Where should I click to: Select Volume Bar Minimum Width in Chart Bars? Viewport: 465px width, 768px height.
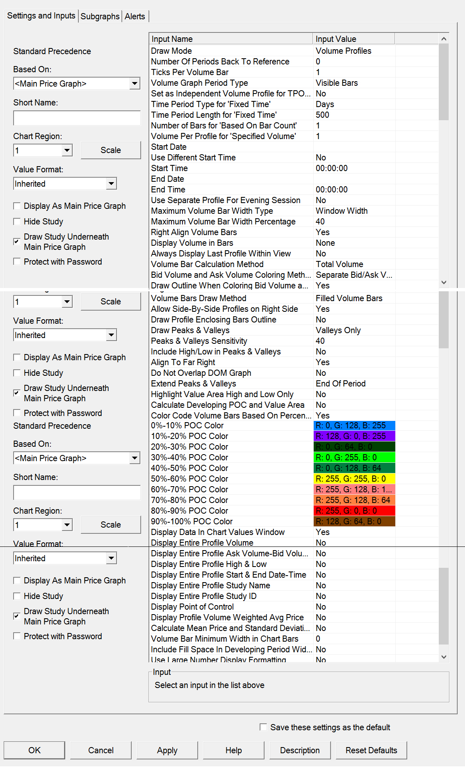[x=294, y=639]
